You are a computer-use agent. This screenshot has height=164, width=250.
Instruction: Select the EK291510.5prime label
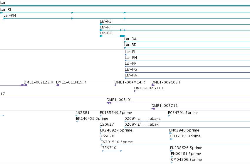(x=117, y=142)
